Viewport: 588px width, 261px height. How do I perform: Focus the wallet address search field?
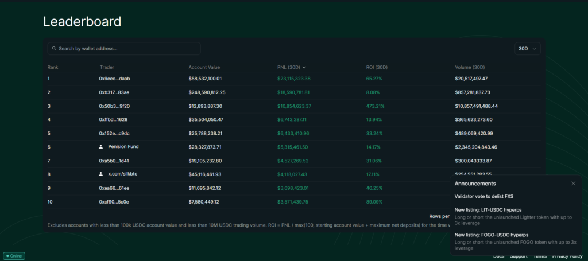(x=126, y=49)
